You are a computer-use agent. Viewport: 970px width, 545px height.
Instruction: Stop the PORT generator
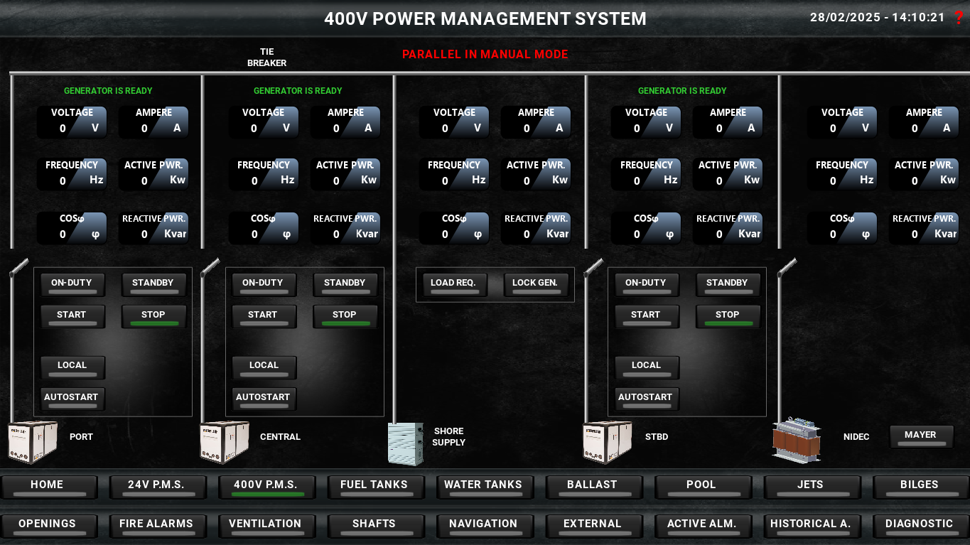[x=153, y=317]
